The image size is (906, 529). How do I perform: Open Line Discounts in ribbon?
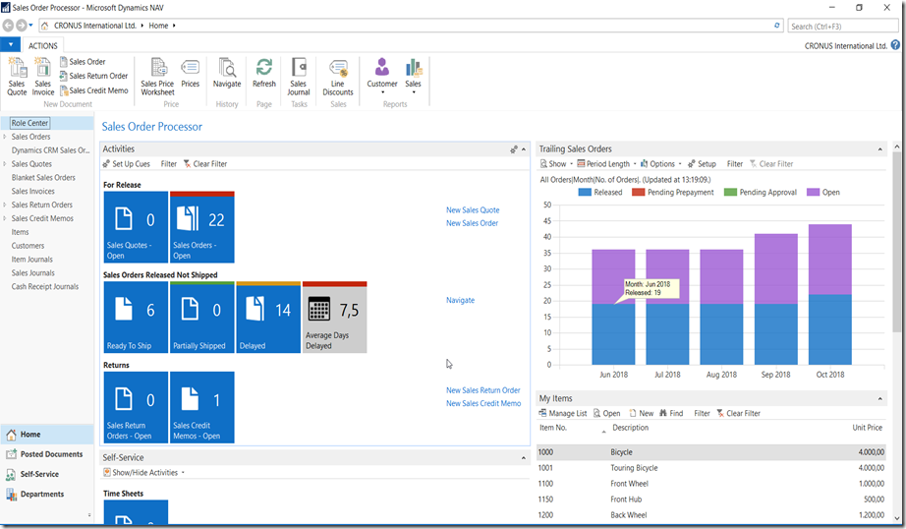coord(338,77)
